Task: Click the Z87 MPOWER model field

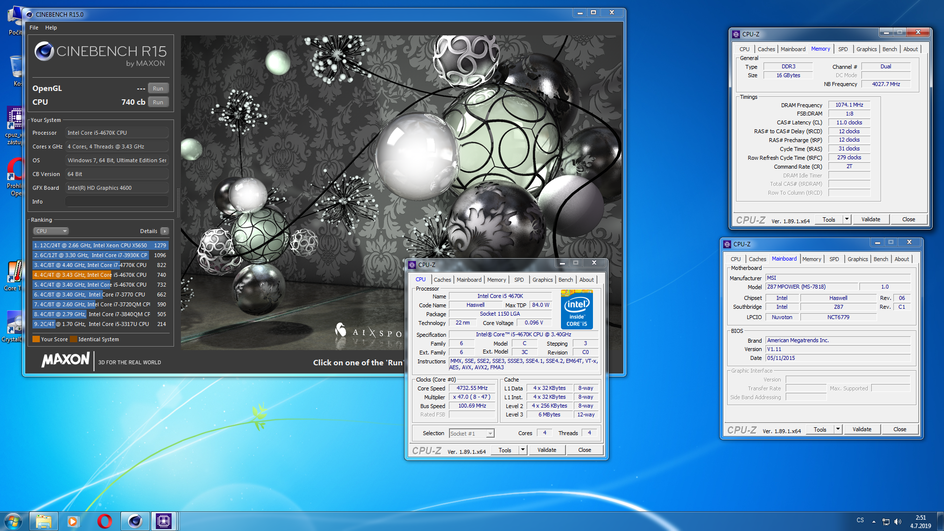Action: point(812,287)
